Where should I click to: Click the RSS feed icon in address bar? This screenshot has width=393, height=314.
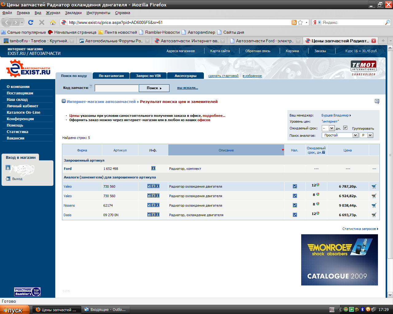point(294,22)
